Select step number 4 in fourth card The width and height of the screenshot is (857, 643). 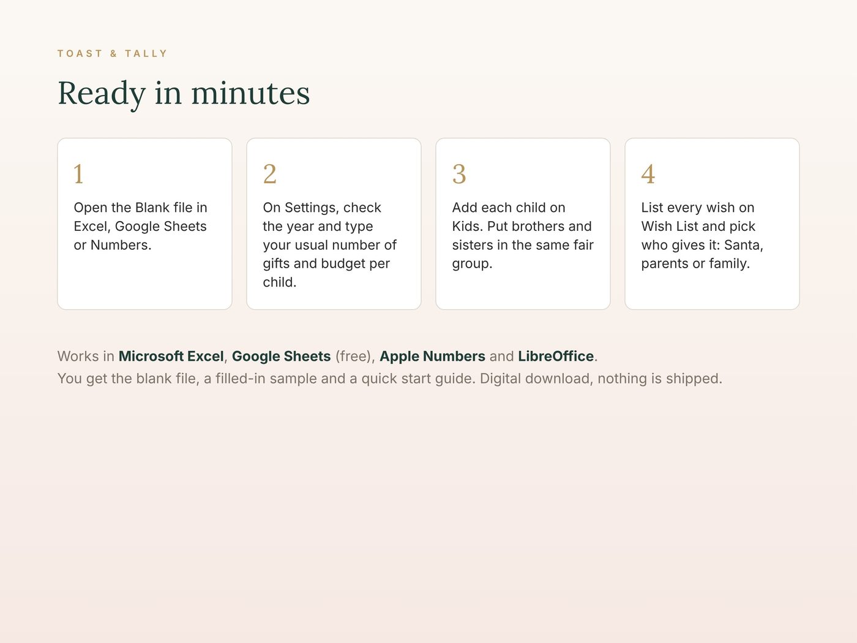point(648,174)
